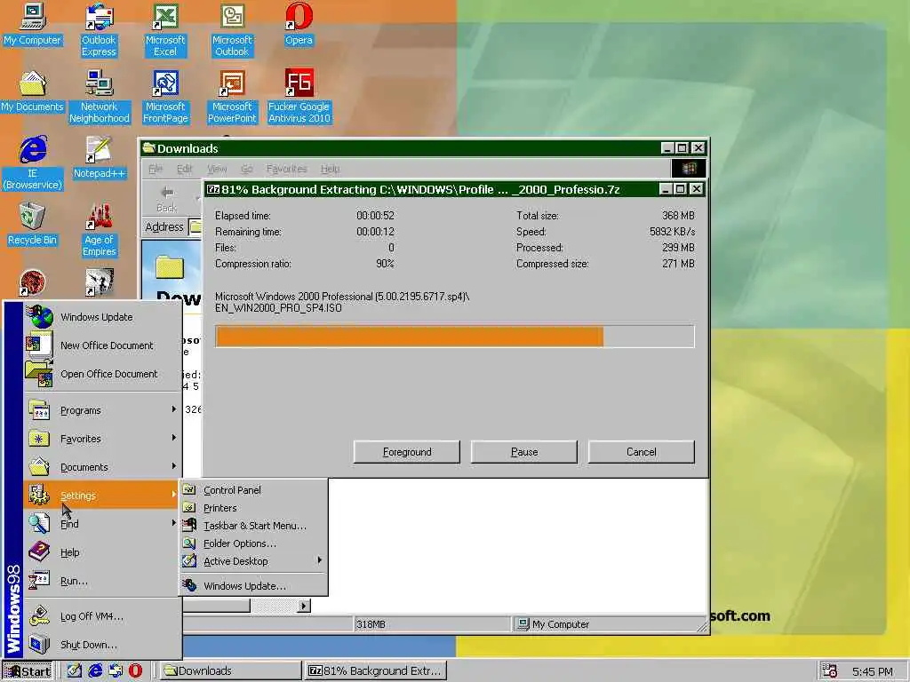Open the Go menu in Downloads window

(x=247, y=169)
